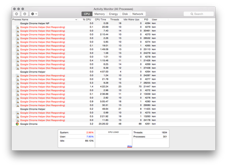Click icon of helper process with PID 4278

pos(17,57)
